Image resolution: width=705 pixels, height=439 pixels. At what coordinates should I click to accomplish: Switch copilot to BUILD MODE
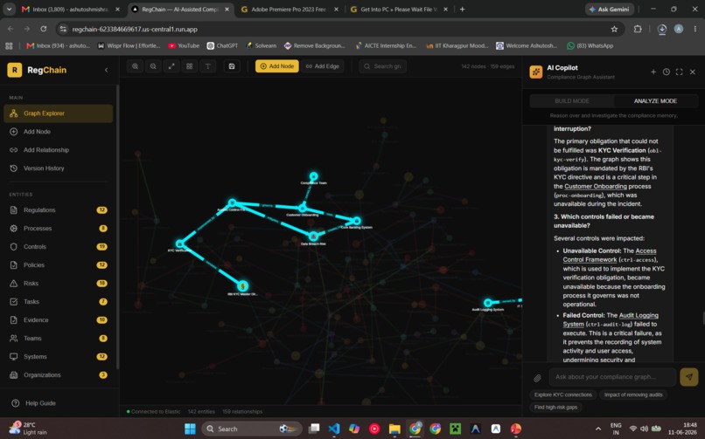[x=572, y=101]
